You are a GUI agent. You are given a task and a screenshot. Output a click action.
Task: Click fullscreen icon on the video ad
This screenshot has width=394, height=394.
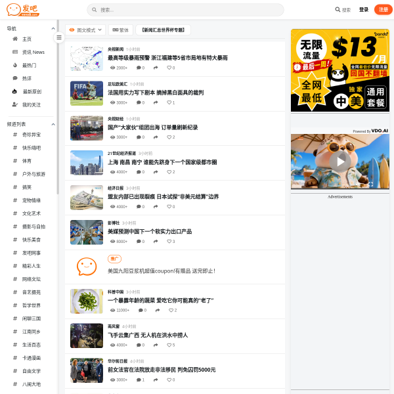coord(370,185)
